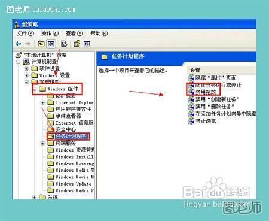Click the Up one level folder icon
Screen dimensions: 269x221
(x=41, y=44)
